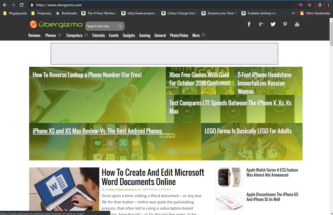Screen dimensions: 333x215
Task: Open the Phones nav item
Action: coord(50,35)
